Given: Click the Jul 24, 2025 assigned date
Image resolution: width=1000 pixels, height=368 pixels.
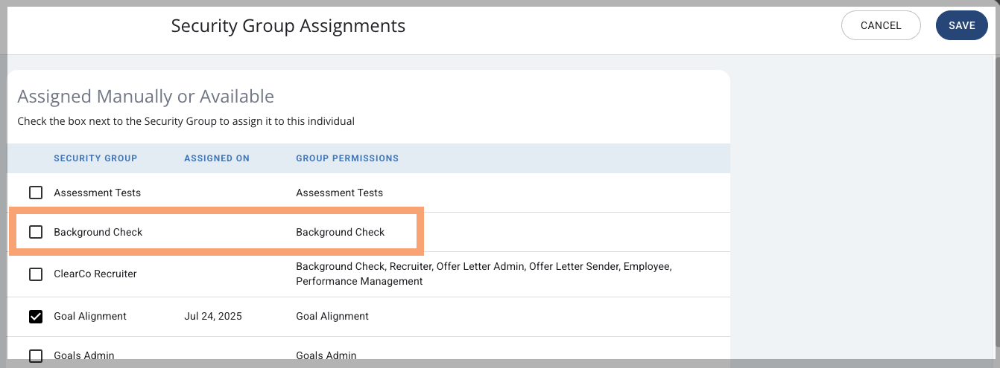Looking at the screenshot, I should point(213,316).
